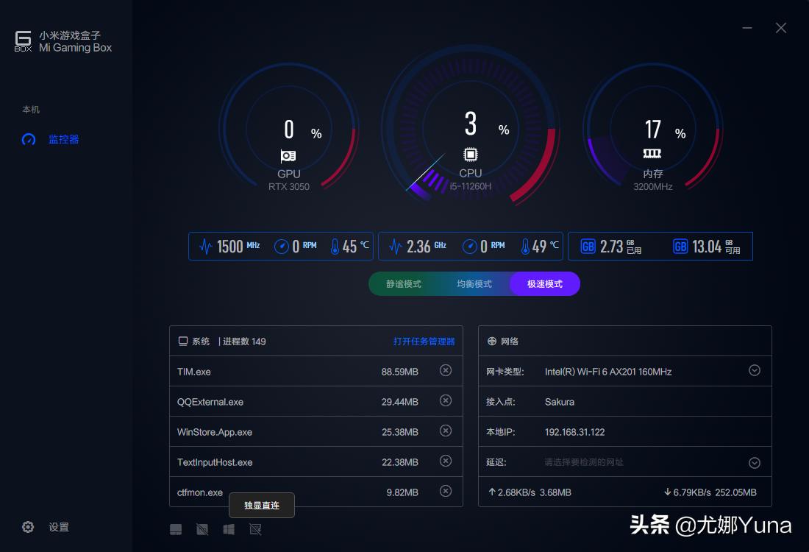Stay on 极速模式 turbo mode tab
The width and height of the screenshot is (809, 552).
(545, 283)
